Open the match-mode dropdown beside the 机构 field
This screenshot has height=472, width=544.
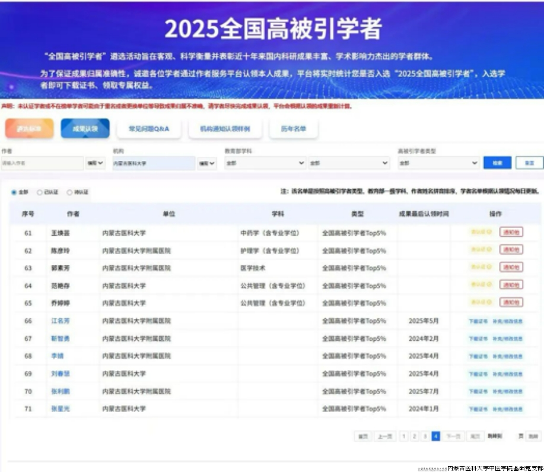click(206, 163)
